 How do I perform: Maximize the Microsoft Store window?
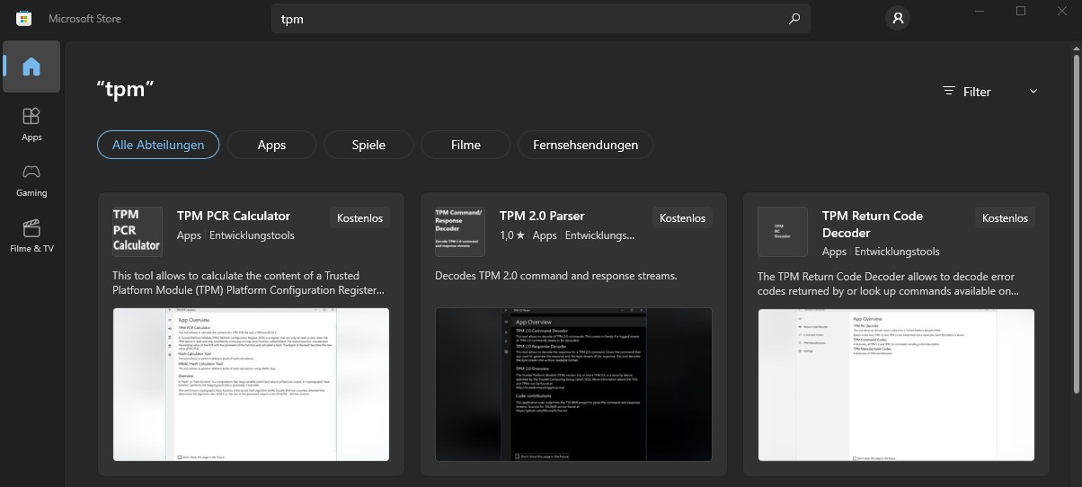1021,11
